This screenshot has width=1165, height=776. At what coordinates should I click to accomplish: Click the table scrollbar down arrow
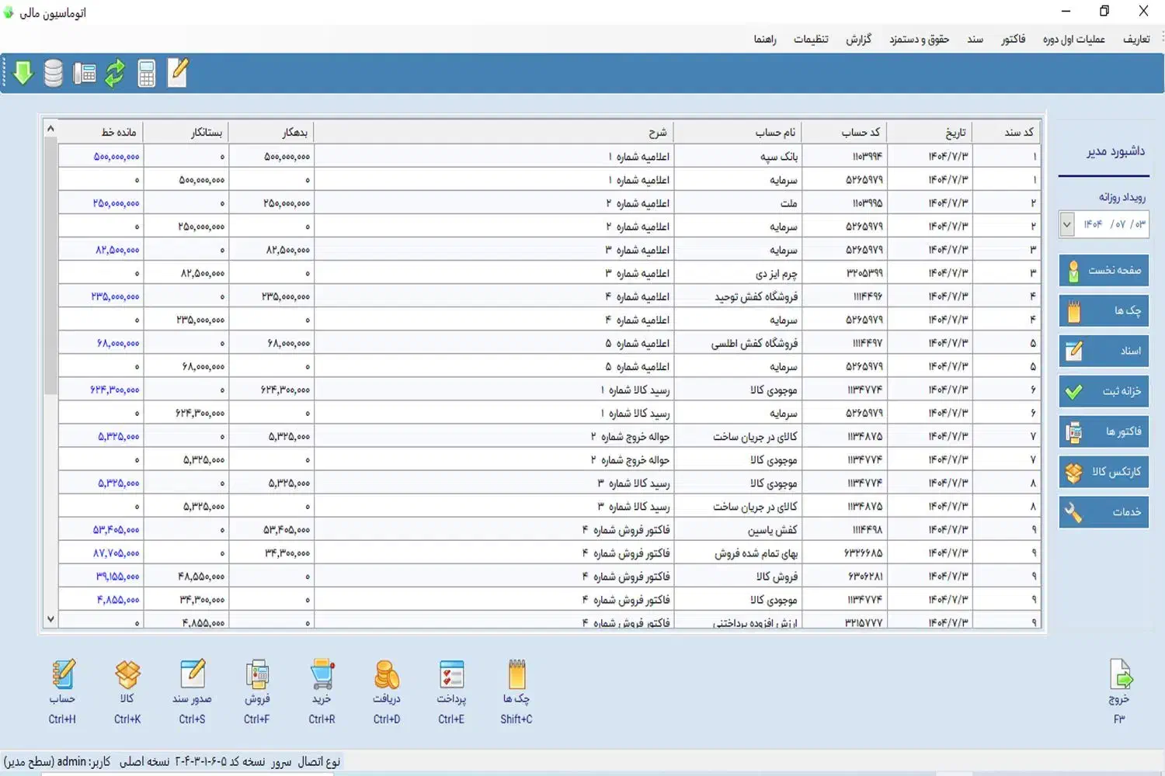pyautogui.click(x=50, y=619)
